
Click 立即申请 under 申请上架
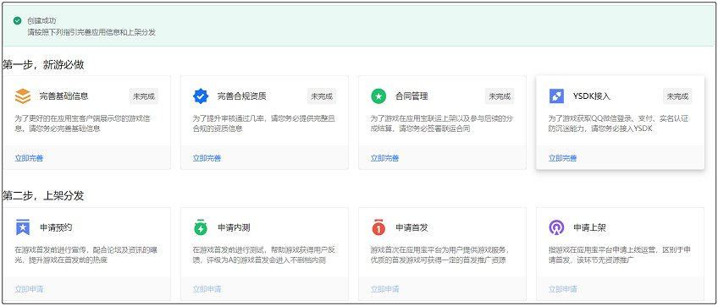click(x=562, y=289)
